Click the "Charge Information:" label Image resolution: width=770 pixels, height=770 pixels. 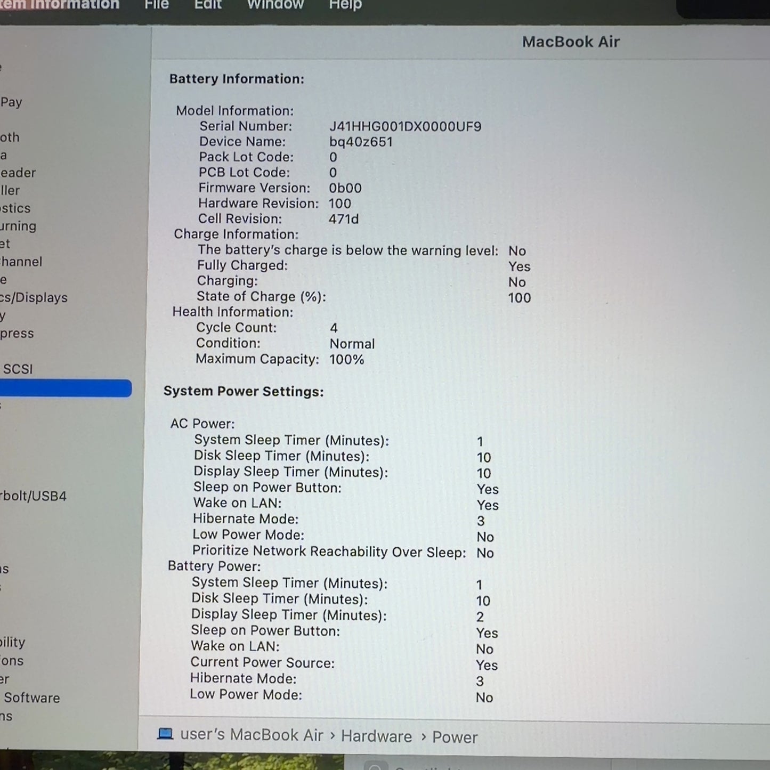click(236, 234)
